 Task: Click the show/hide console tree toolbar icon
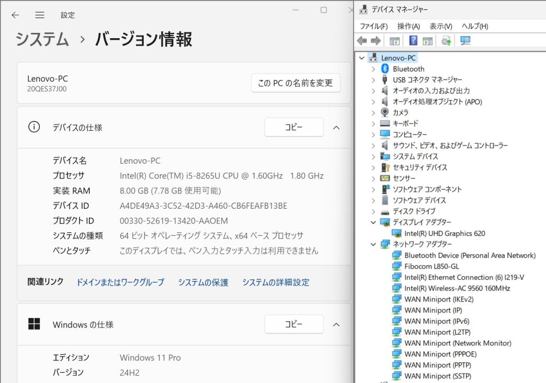click(x=394, y=41)
